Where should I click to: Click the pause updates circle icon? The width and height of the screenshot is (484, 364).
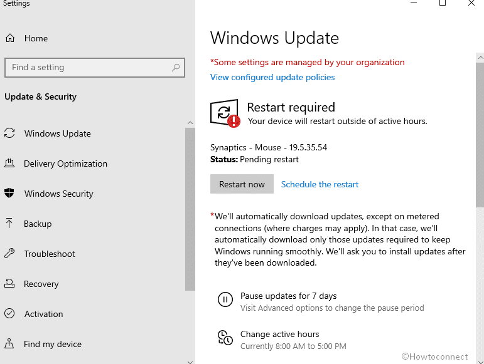pos(225,299)
